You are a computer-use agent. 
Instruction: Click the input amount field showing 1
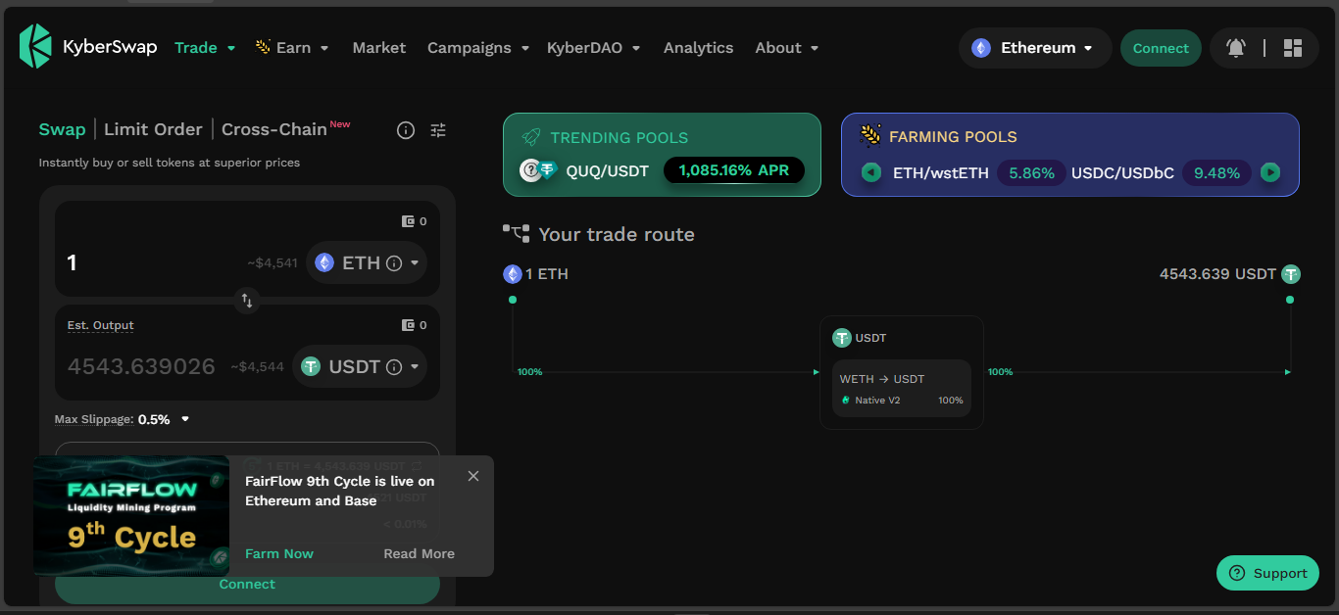tap(147, 262)
